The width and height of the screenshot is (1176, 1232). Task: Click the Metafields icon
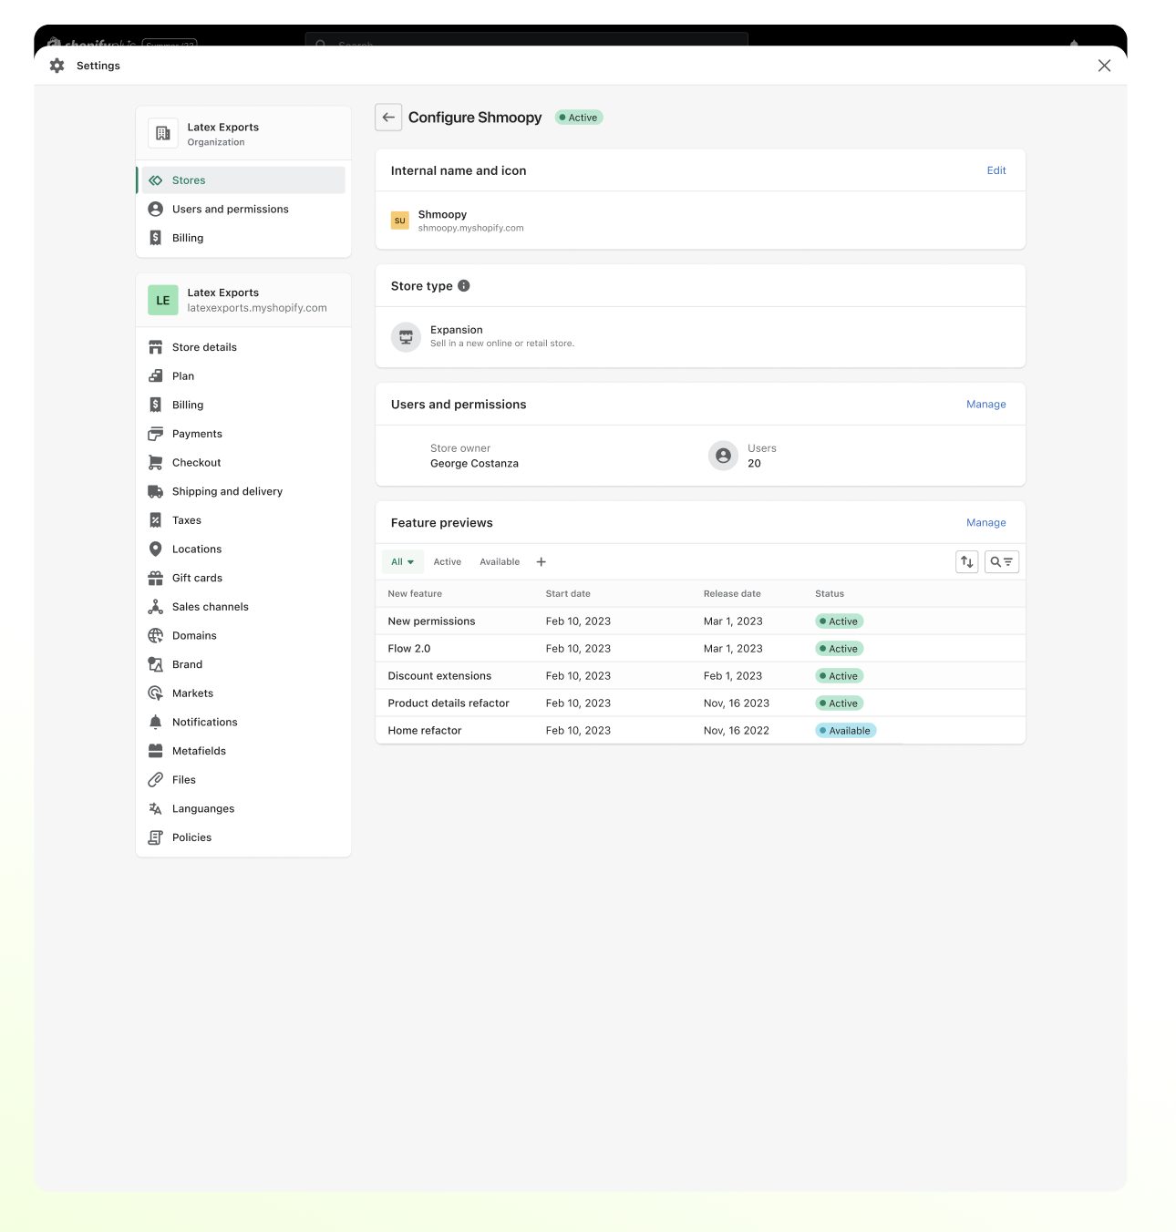(156, 751)
